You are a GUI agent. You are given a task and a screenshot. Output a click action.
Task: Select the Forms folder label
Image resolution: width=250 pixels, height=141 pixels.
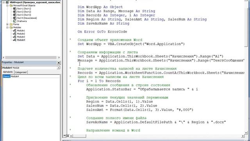(16, 24)
